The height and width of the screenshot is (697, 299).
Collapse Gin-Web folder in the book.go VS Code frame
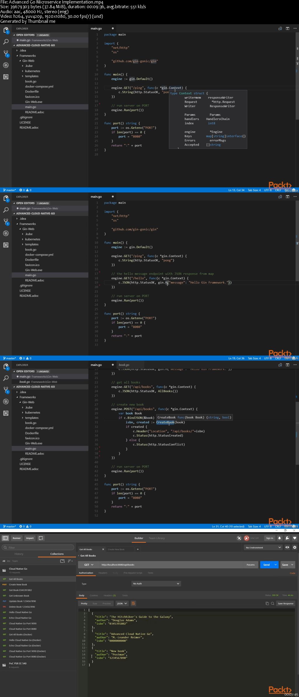[x=28, y=402]
